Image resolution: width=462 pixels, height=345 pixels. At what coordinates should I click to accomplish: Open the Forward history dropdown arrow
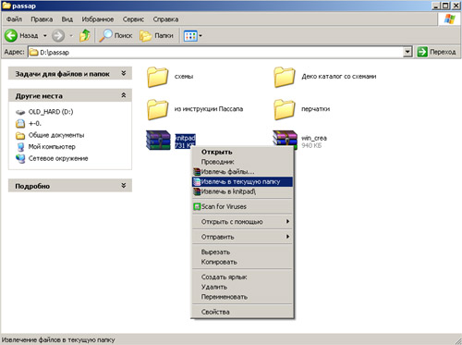71,36
